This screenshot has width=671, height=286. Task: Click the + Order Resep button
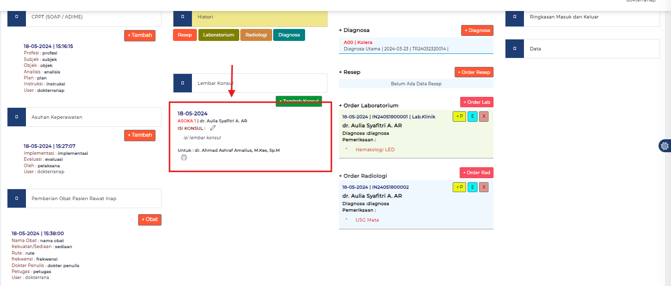[474, 72]
